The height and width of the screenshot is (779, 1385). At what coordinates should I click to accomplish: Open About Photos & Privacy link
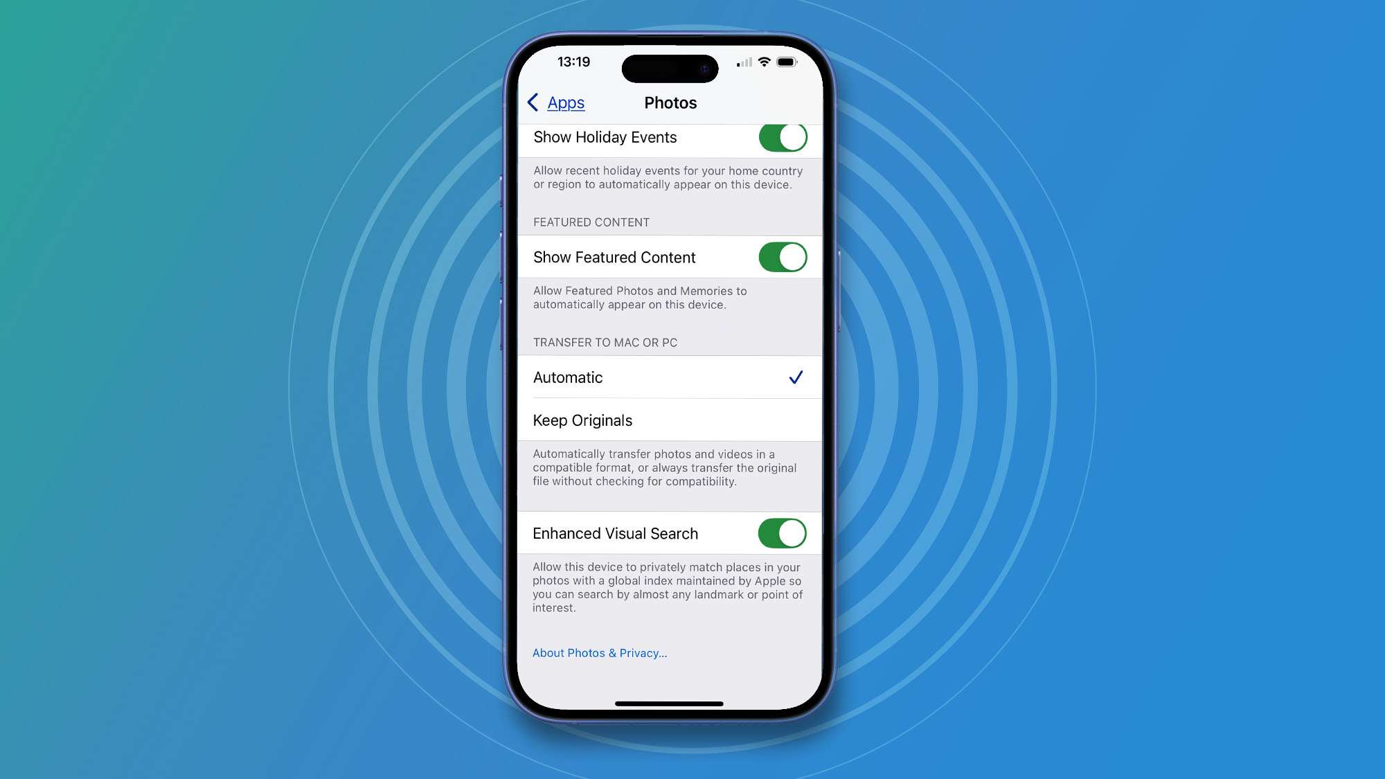click(599, 652)
